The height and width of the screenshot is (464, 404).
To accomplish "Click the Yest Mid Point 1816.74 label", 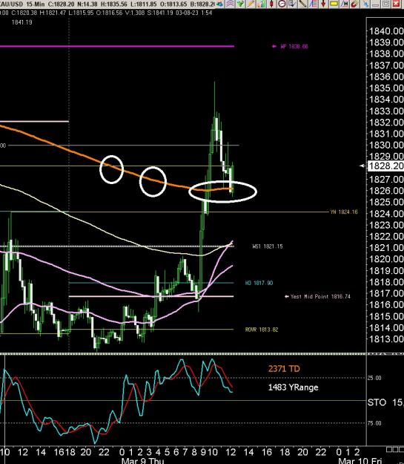I will 320,296.
